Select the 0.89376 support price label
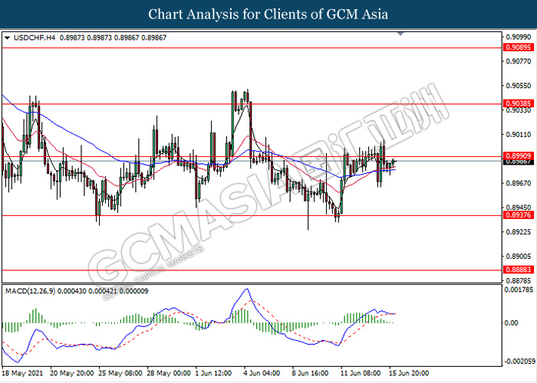This screenshot has height=383, width=537. point(519,215)
